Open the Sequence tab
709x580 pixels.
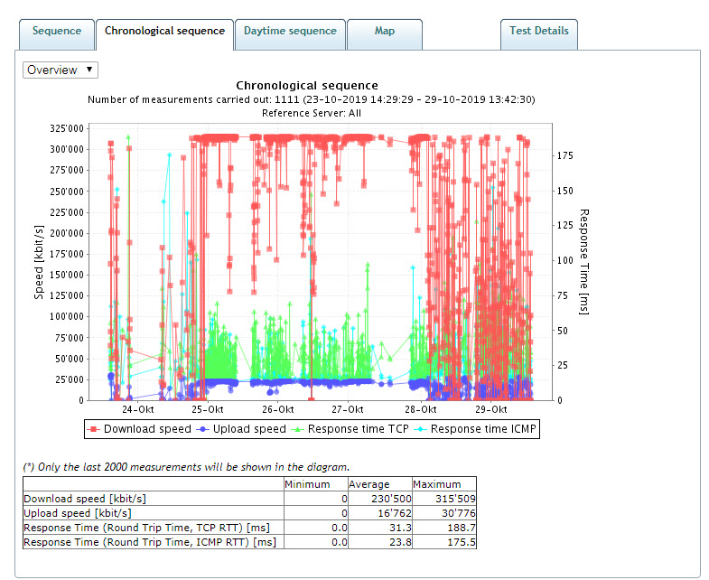point(56,32)
